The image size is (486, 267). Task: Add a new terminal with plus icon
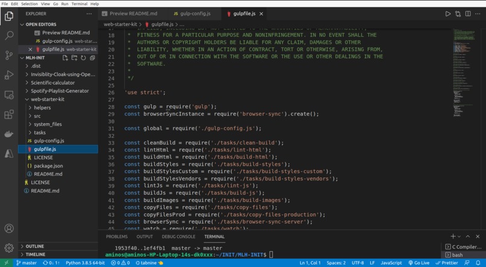(453, 236)
